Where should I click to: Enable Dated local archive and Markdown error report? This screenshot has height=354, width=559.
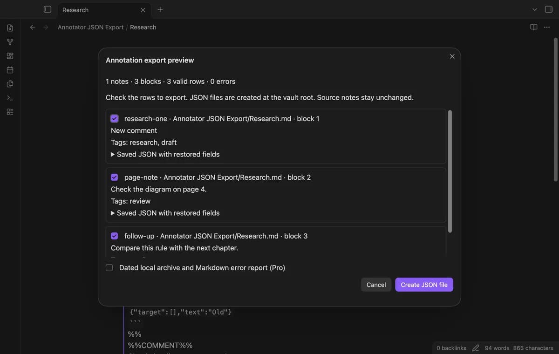tap(109, 267)
